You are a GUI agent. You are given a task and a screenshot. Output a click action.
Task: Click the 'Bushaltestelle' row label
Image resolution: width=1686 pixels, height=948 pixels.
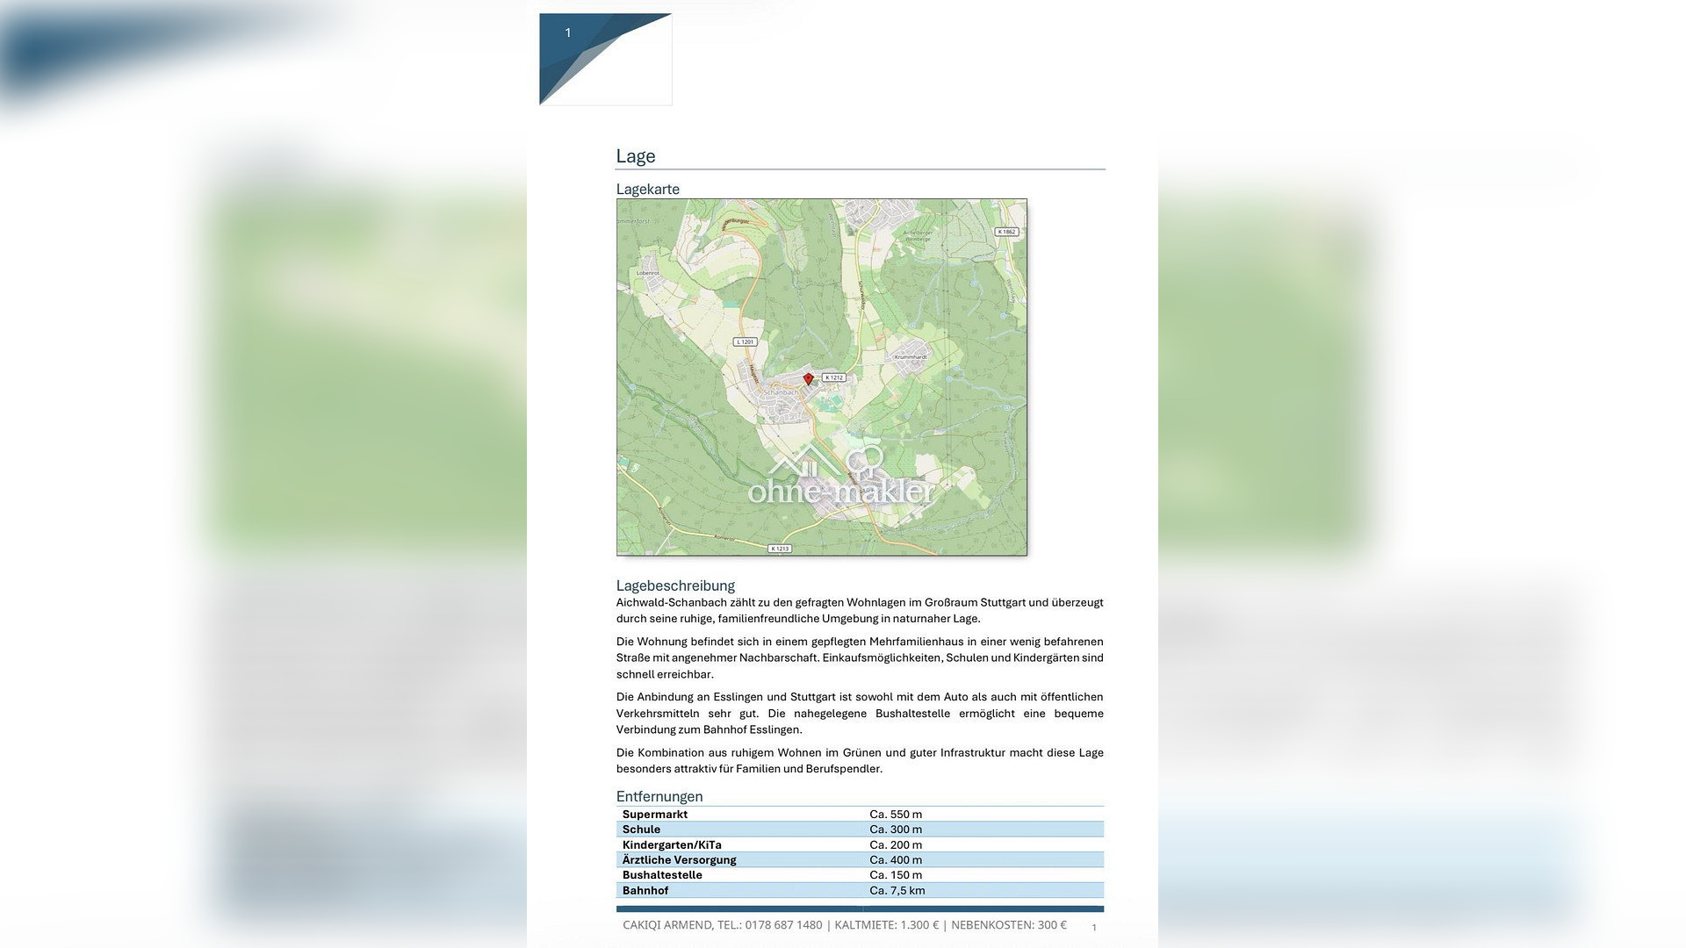(x=662, y=875)
